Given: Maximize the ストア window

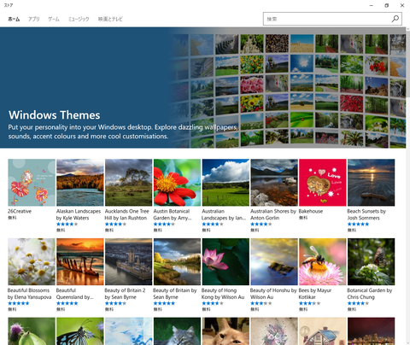Looking at the screenshot, I should coord(387,5).
